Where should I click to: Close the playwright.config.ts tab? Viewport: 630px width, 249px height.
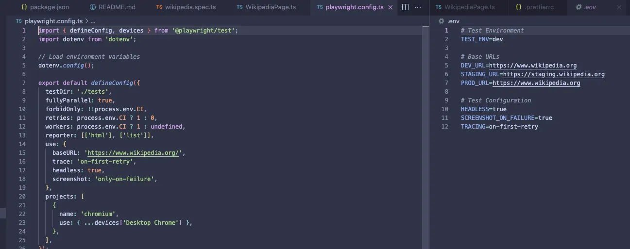pos(391,7)
